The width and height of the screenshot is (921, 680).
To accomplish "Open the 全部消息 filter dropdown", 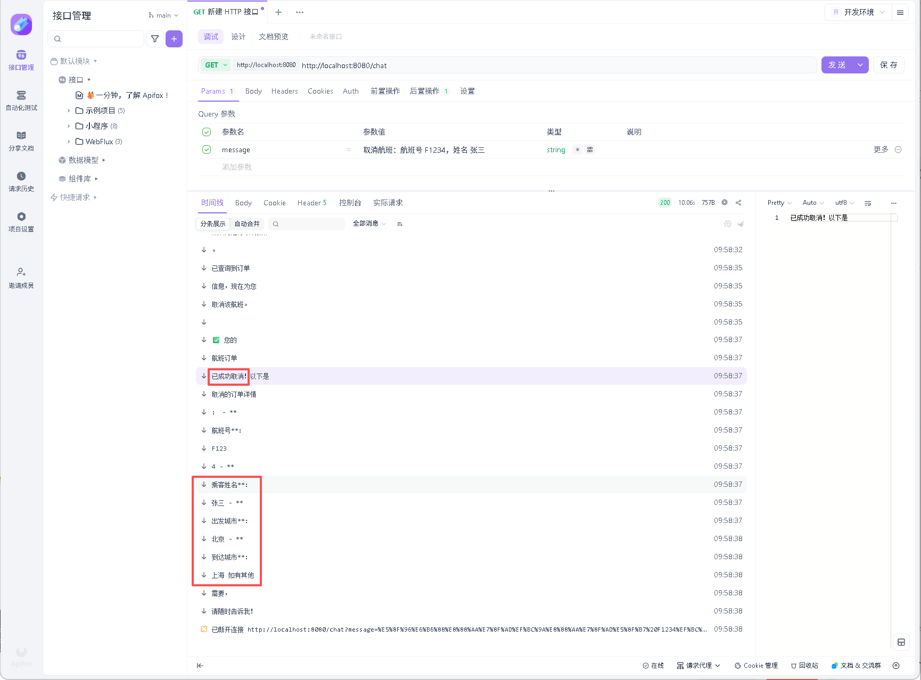I will [x=369, y=223].
